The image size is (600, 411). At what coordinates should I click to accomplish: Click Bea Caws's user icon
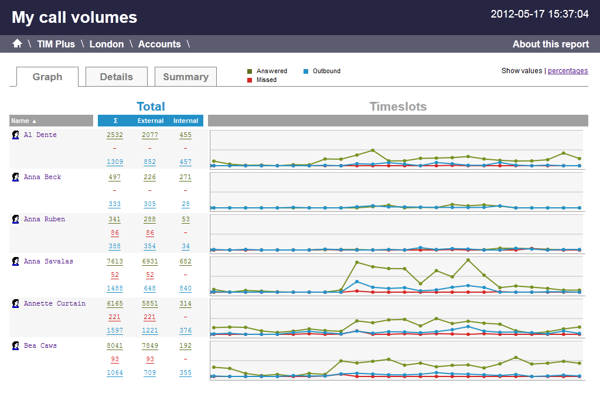click(x=16, y=346)
